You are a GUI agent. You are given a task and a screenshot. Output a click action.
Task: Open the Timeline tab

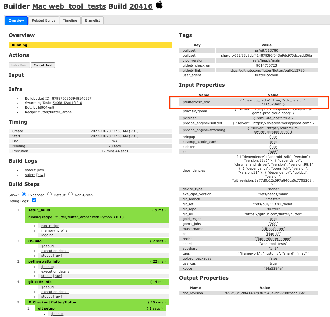(x=70, y=20)
